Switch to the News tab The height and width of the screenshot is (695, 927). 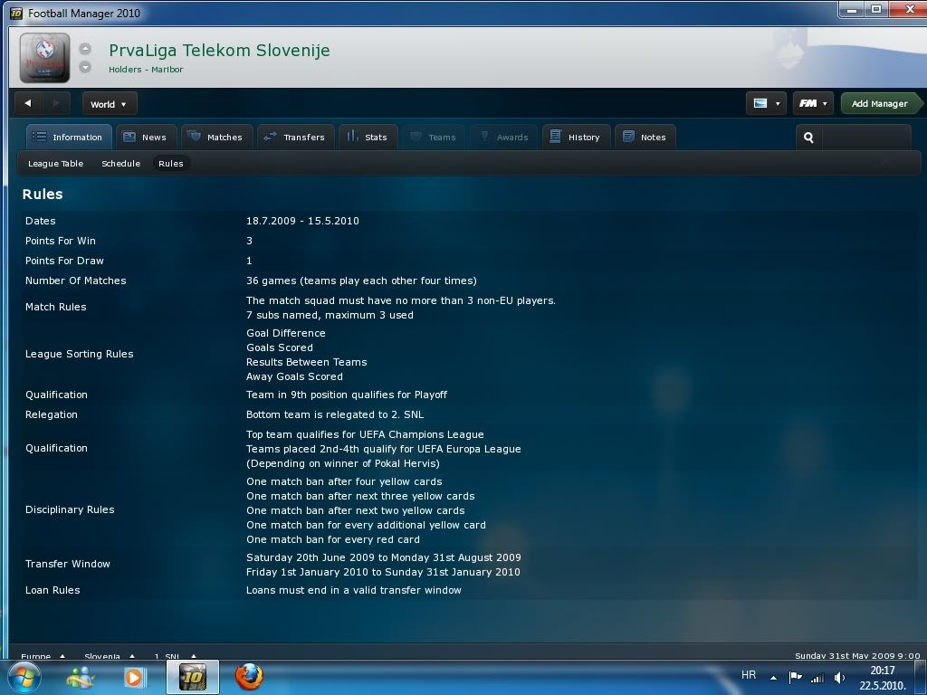click(145, 138)
